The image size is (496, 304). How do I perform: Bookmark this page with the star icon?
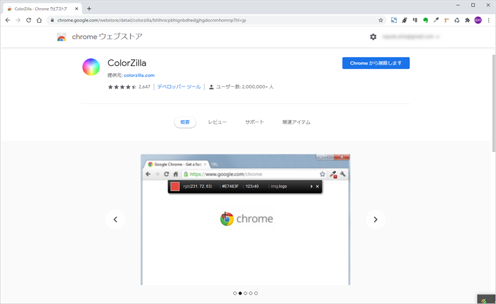(381, 20)
